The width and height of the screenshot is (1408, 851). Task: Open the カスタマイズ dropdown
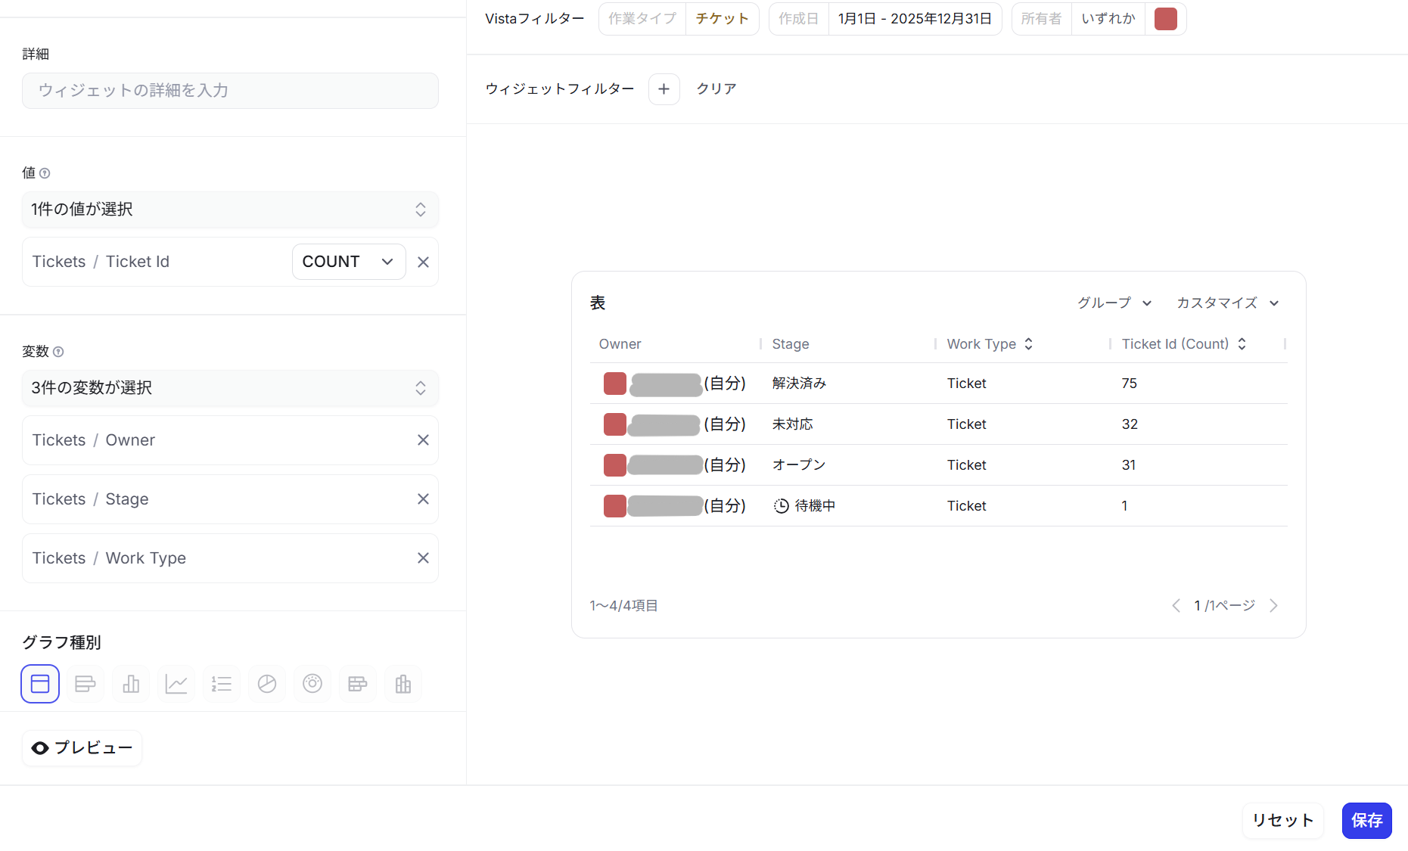point(1227,303)
